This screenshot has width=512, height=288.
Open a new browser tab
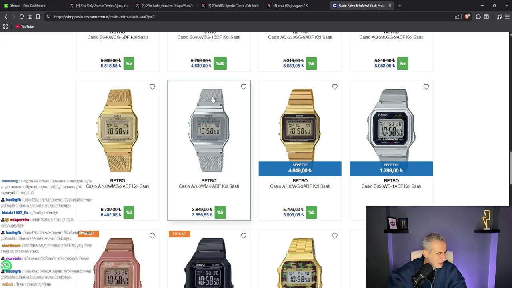tap(400, 6)
